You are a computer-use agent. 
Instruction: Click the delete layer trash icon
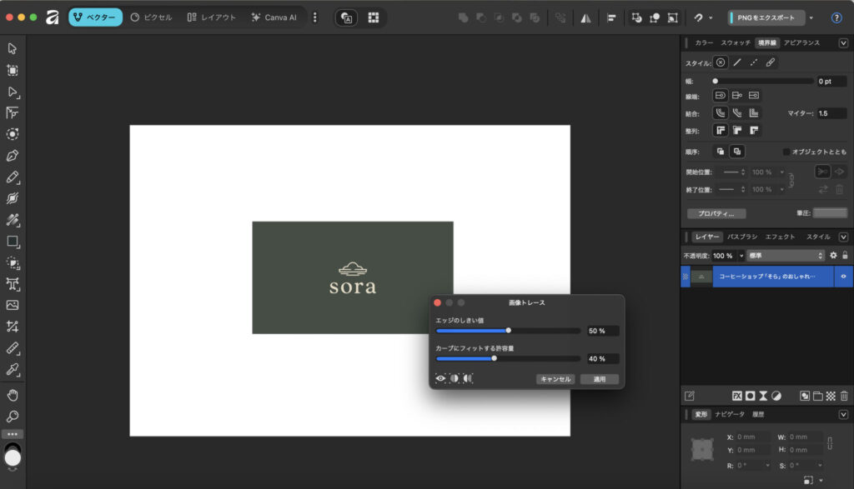click(x=844, y=396)
